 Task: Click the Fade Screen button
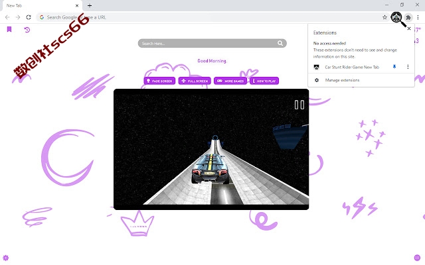click(x=159, y=81)
